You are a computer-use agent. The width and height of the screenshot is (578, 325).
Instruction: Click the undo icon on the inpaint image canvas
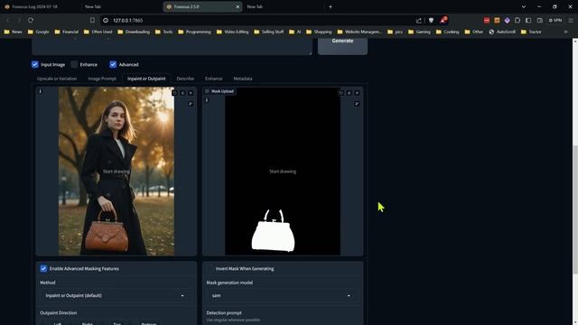pyautogui.click(x=174, y=93)
